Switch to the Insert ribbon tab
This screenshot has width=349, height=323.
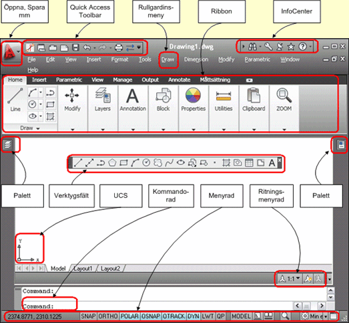[x=39, y=80]
